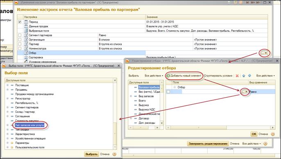Click Выбрать button in Выбор поля dialog

click(x=91, y=154)
